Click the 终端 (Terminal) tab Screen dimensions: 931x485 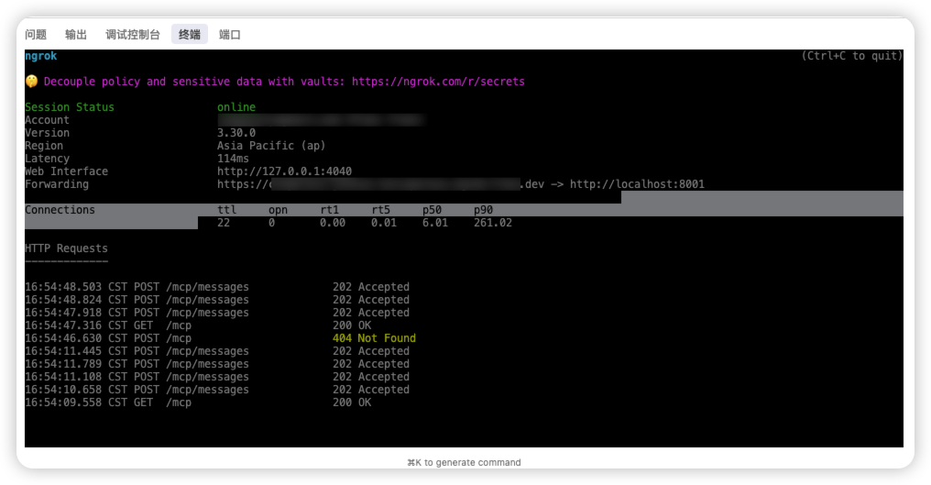(x=190, y=35)
